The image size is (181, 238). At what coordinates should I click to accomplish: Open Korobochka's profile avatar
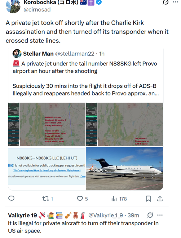pyautogui.click(x=13, y=6)
